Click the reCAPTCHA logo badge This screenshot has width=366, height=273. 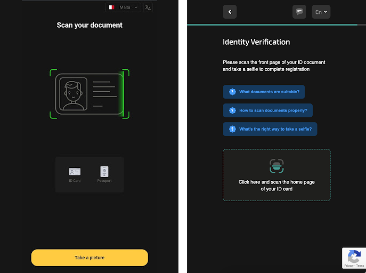(354, 256)
